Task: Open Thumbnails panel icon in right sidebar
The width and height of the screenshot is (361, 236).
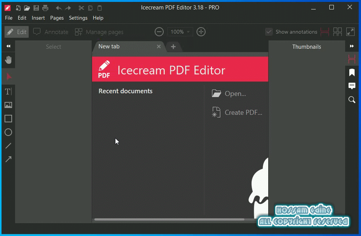Action: [x=352, y=59]
